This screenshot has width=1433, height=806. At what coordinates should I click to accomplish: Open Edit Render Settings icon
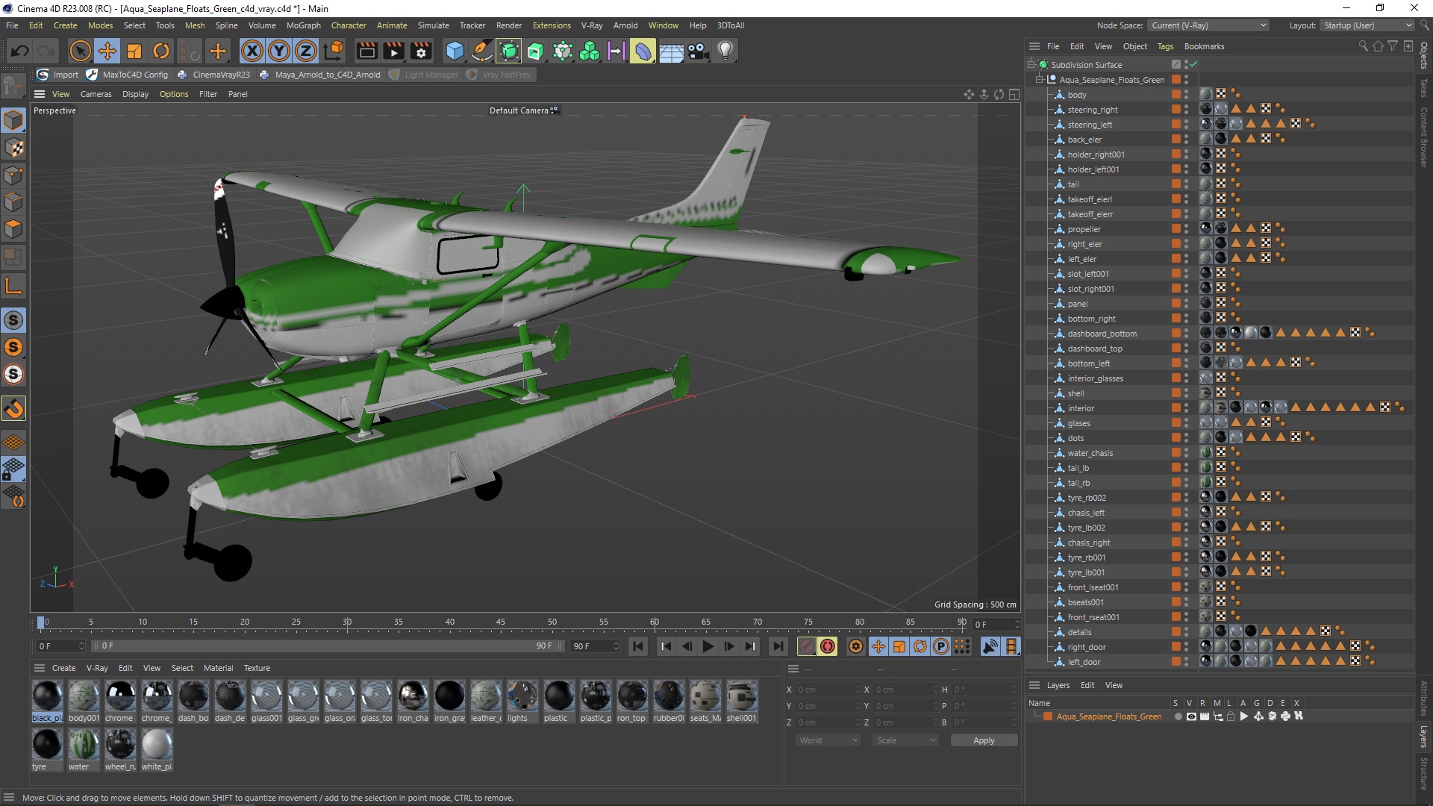421,51
